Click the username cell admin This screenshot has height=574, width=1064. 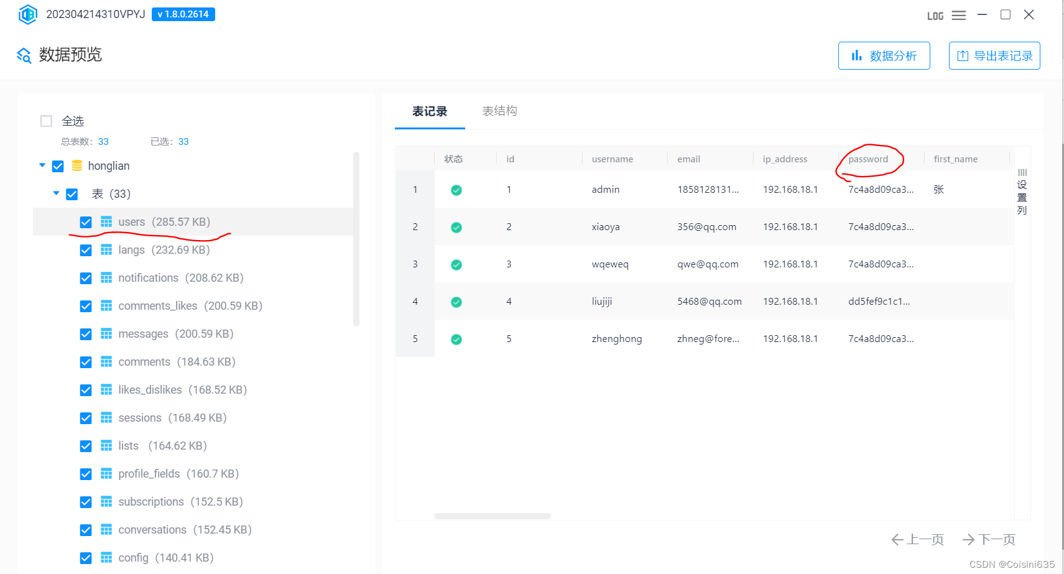tap(606, 190)
